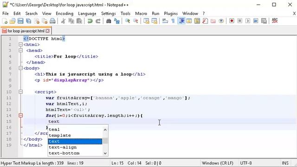
Task: Open the Language menu
Action: pos(87,13)
